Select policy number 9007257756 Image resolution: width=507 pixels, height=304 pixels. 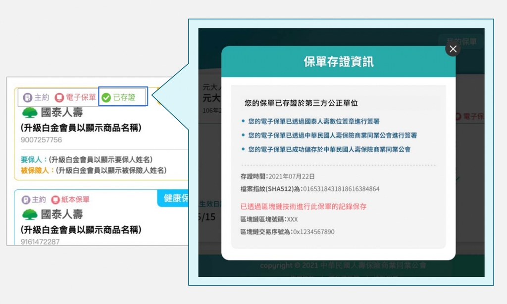pos(42,140)
